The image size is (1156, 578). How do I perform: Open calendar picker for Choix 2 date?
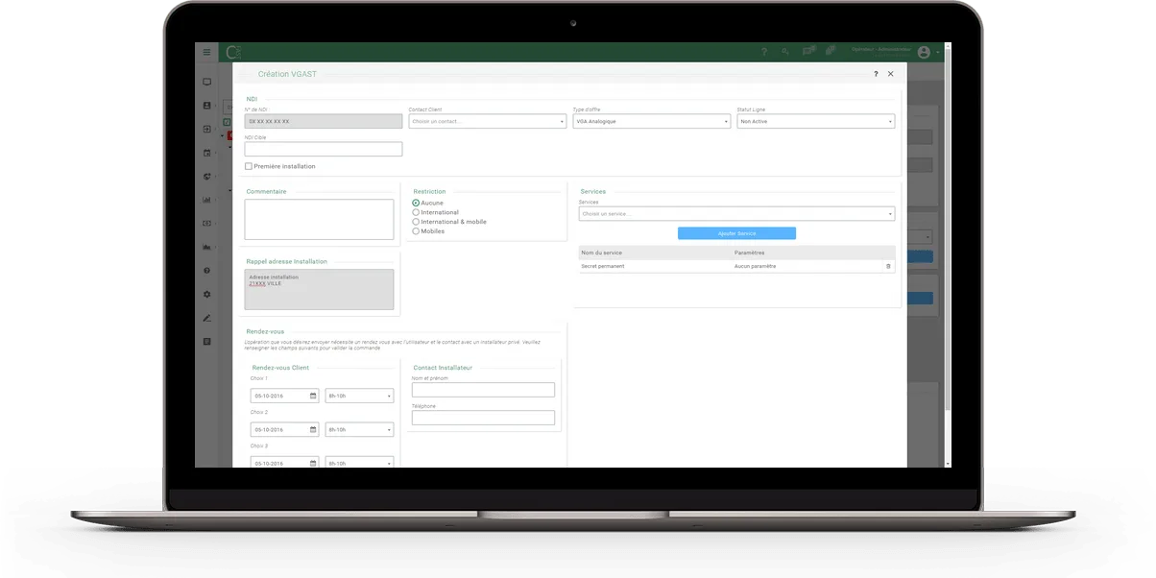313,429
